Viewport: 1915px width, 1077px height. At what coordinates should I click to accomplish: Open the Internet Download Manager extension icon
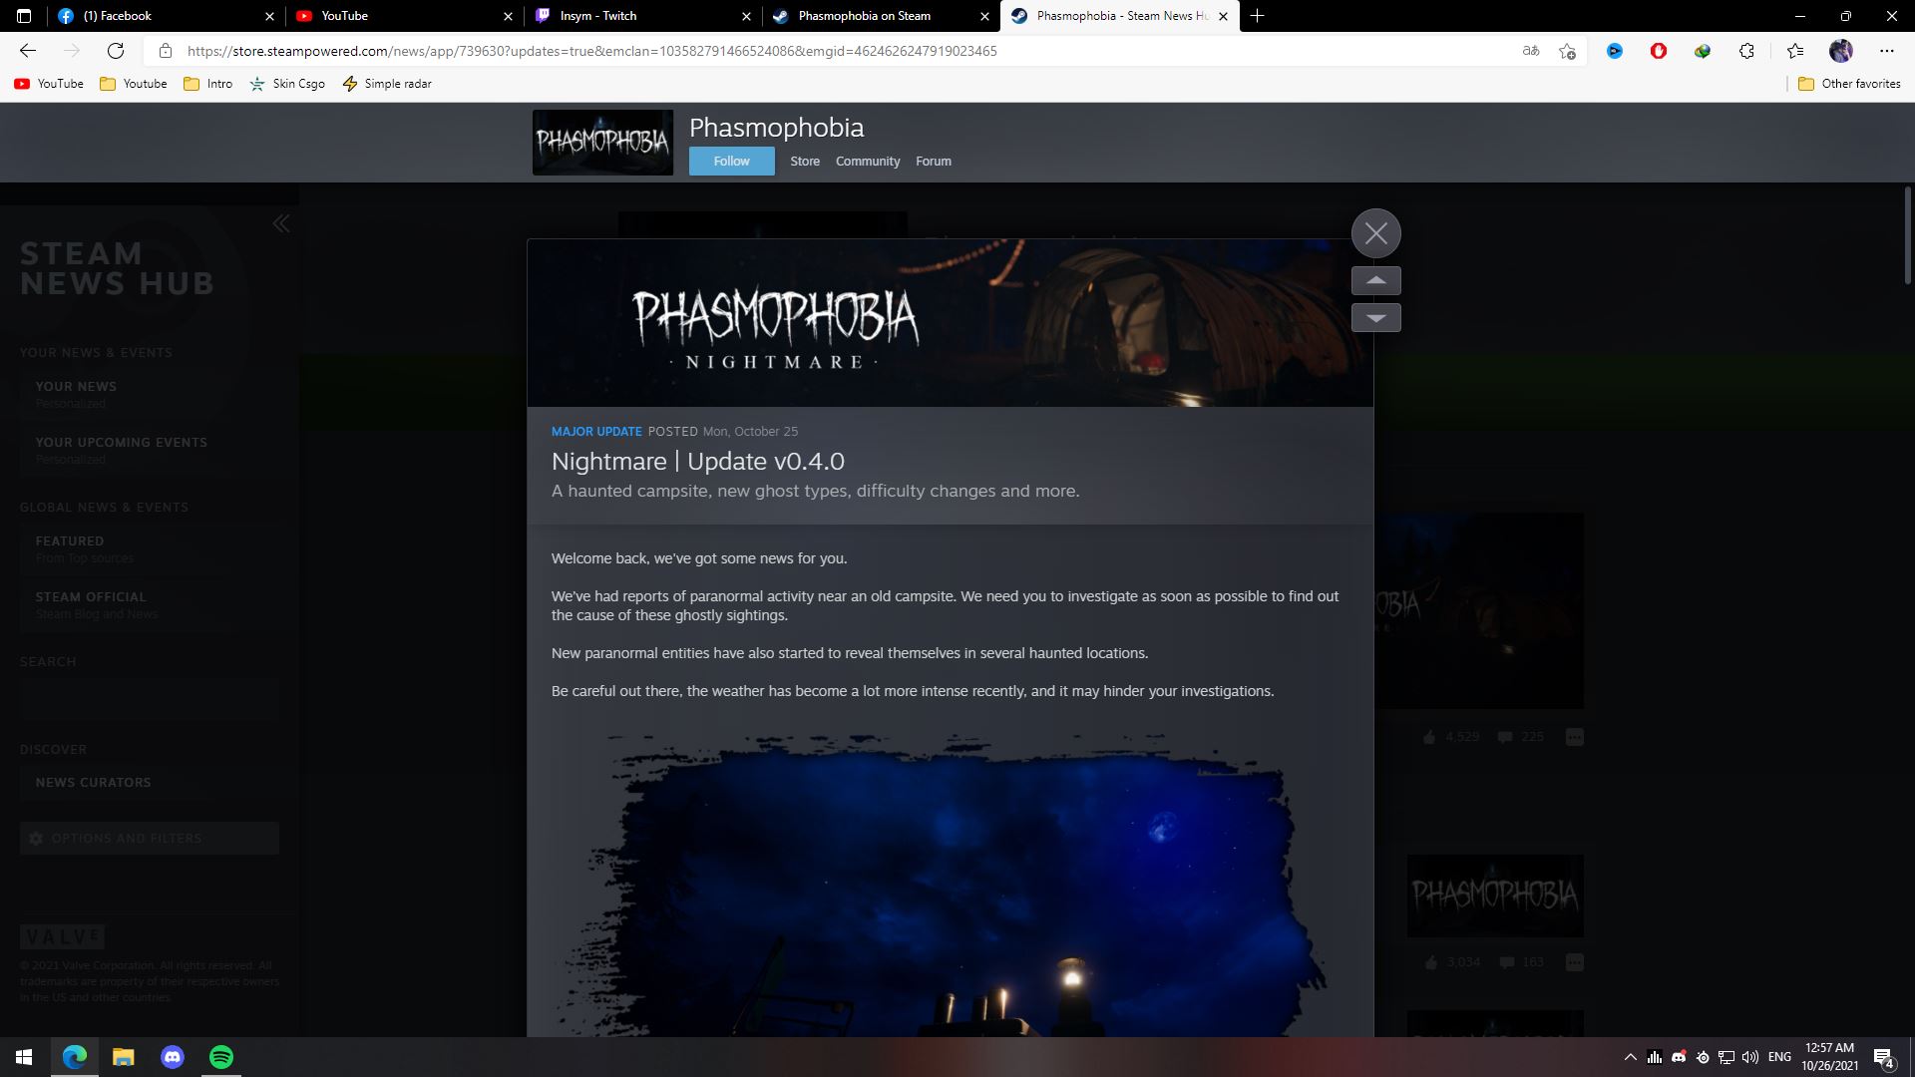[x=1703, y=50]
